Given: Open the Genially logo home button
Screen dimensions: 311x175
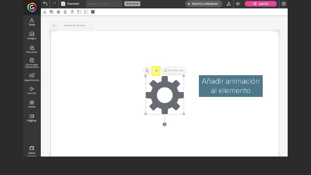Looking at the screenshot, I should [x=32, y=7].
